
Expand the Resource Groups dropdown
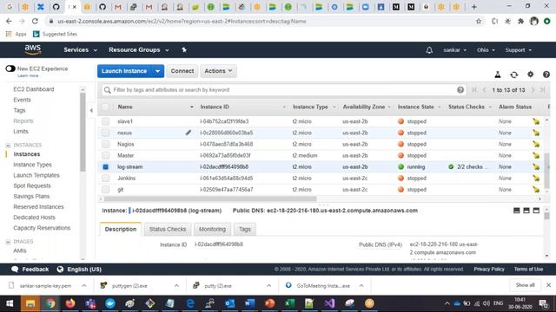[x=139, y=50]
